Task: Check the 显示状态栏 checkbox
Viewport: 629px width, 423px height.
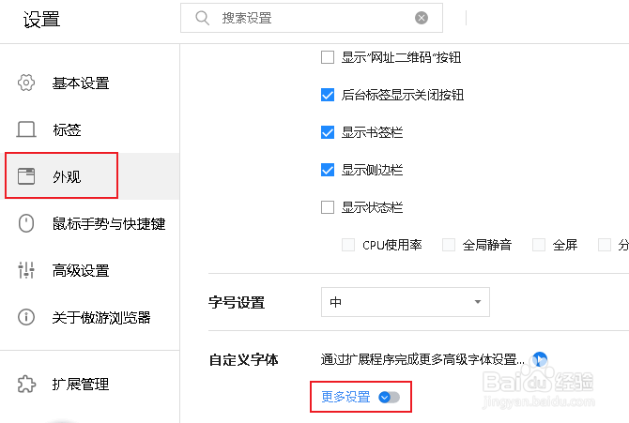Action: point(328,207)
